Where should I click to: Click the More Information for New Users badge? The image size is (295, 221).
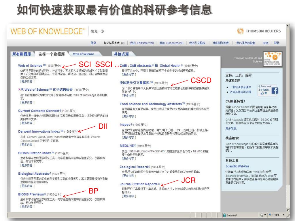click(272, 59)
